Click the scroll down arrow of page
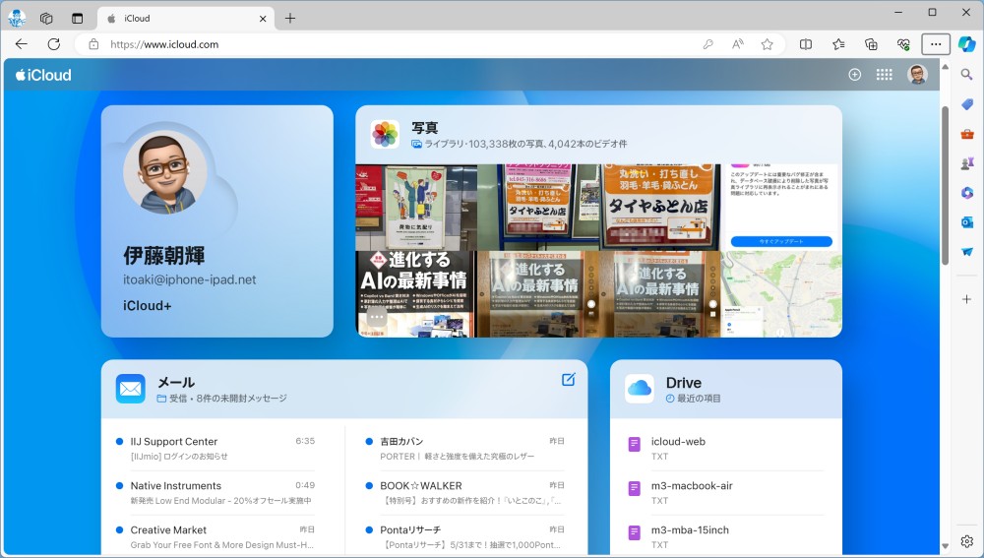The width and height of the screenshot is (984, 558). pyautogui.click(x=945, y=546)
